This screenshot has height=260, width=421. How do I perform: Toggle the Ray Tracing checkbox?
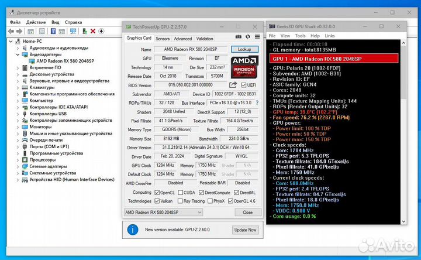coord(180,201)
